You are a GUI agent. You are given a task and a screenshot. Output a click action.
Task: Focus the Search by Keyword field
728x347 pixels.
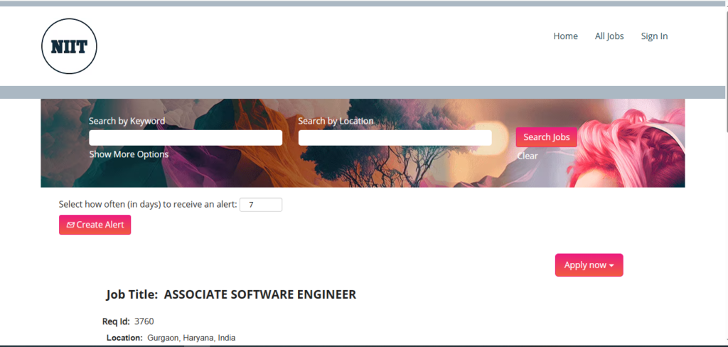tap(186, 138)
